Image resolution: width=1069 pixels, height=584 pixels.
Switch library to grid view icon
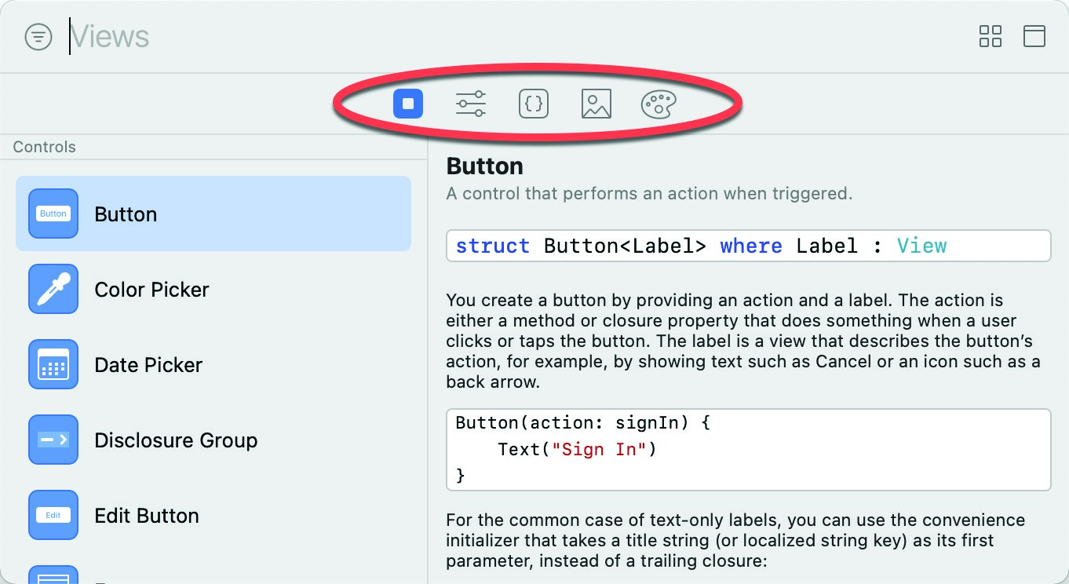coord(991,36)
